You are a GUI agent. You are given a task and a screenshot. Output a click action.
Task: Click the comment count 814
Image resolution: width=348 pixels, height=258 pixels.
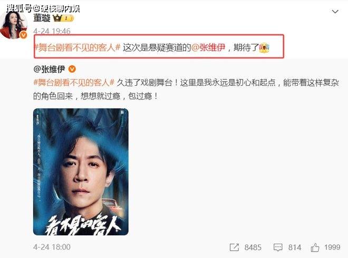point(295,247)
